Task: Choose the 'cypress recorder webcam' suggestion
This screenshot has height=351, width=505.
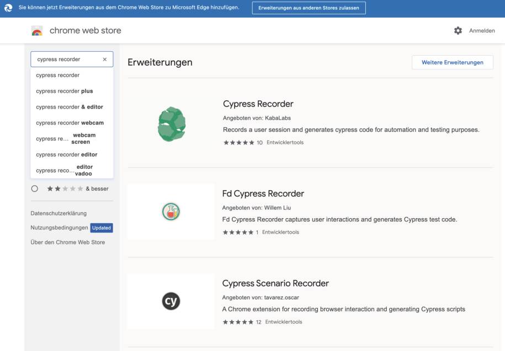Action: pos(72,123)
